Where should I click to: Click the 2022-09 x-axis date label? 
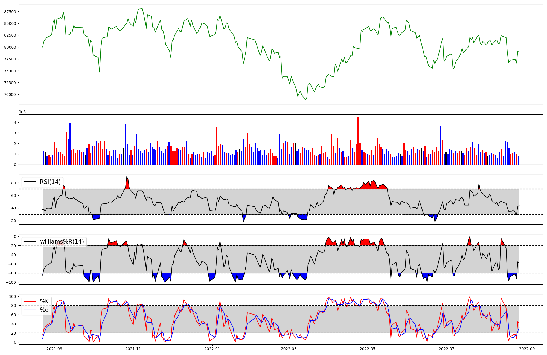(527, 349)
